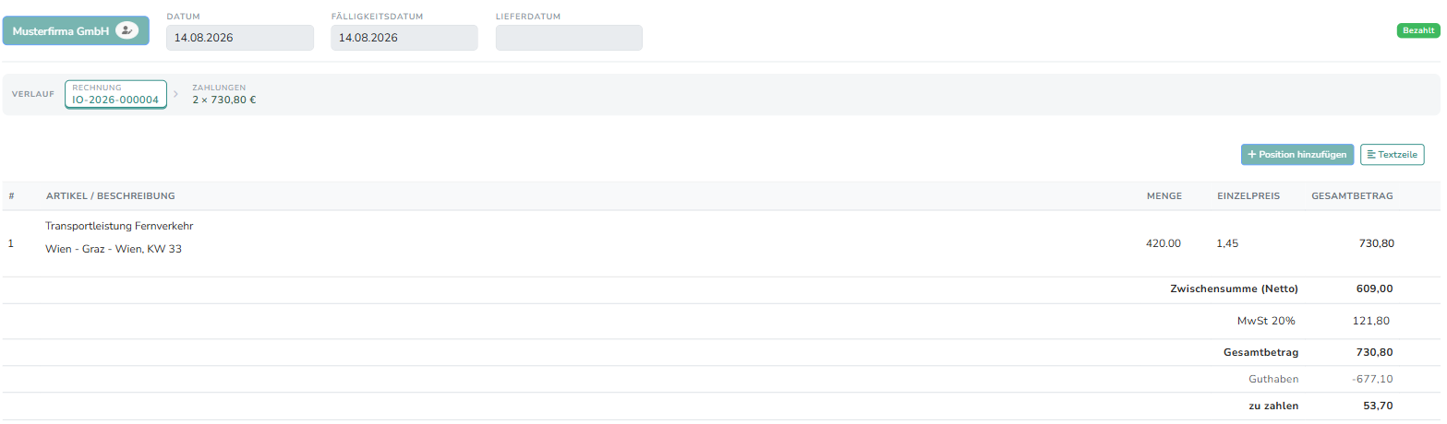1447x424 pixels.
Task: Click the contact icon beside Musterfirma GmbH
Action: 127,30
